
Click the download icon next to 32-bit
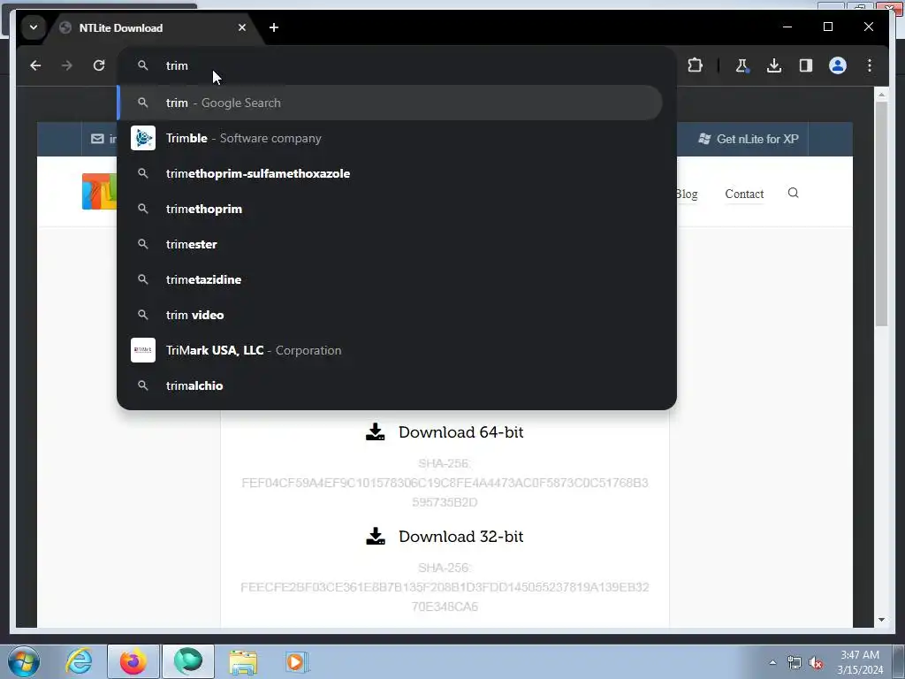376,537
